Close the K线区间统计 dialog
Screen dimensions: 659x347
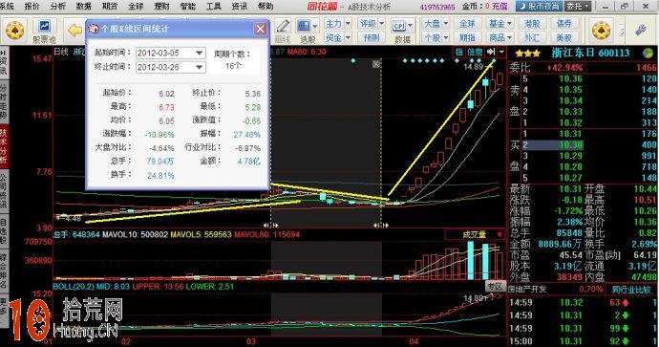click(260, 29)
